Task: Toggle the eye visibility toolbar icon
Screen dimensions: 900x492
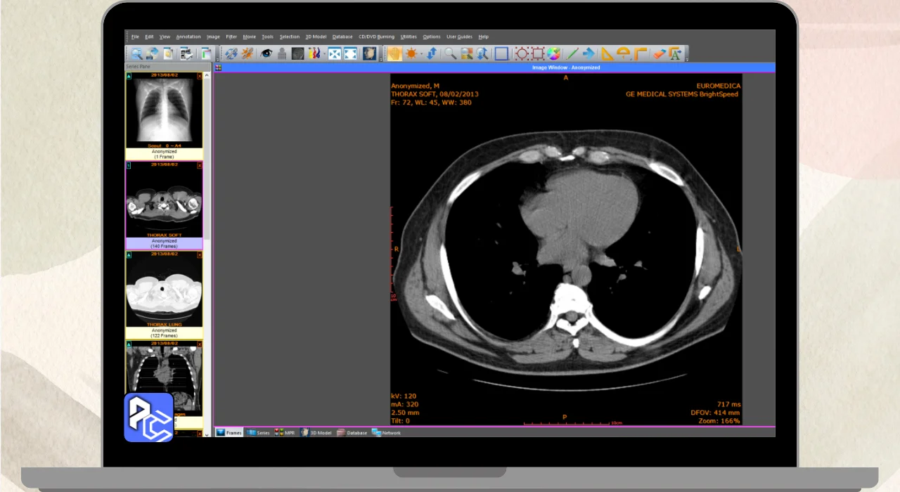Action: point(266,53)
